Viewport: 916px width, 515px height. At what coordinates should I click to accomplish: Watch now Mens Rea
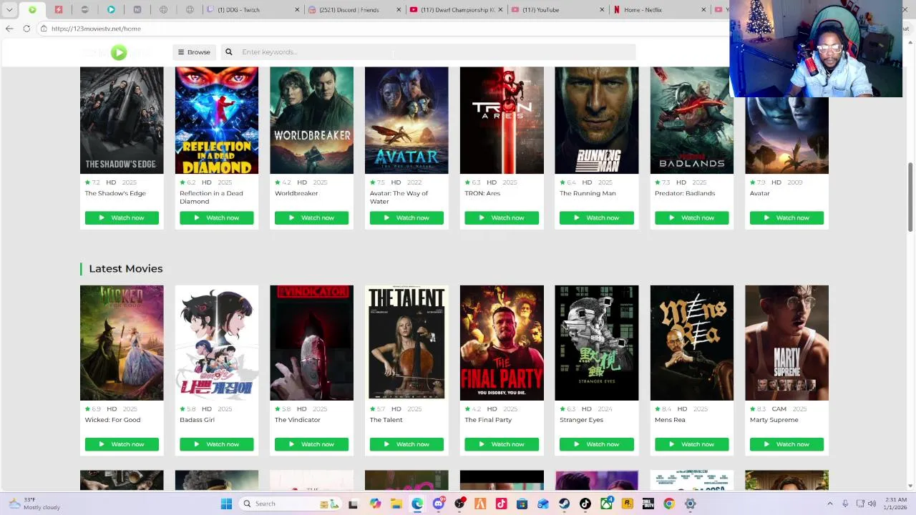pos(692,444)
